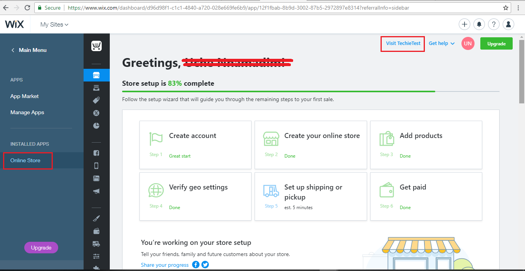Open the Create account step card
Screen dimensions: 525x271
pyautogui.click(x=195, y=145)
